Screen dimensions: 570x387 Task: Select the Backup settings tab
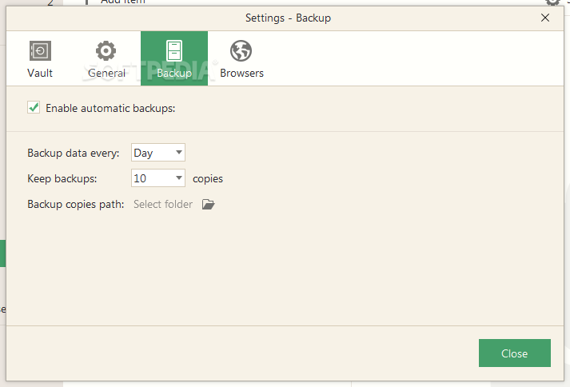[x=174, y=58]
